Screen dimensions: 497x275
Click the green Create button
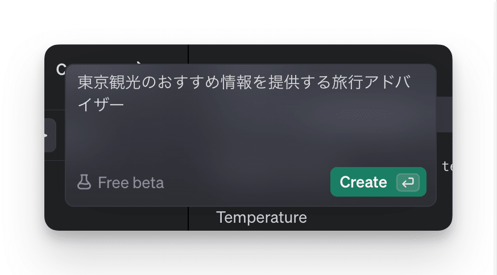[378, 182]
